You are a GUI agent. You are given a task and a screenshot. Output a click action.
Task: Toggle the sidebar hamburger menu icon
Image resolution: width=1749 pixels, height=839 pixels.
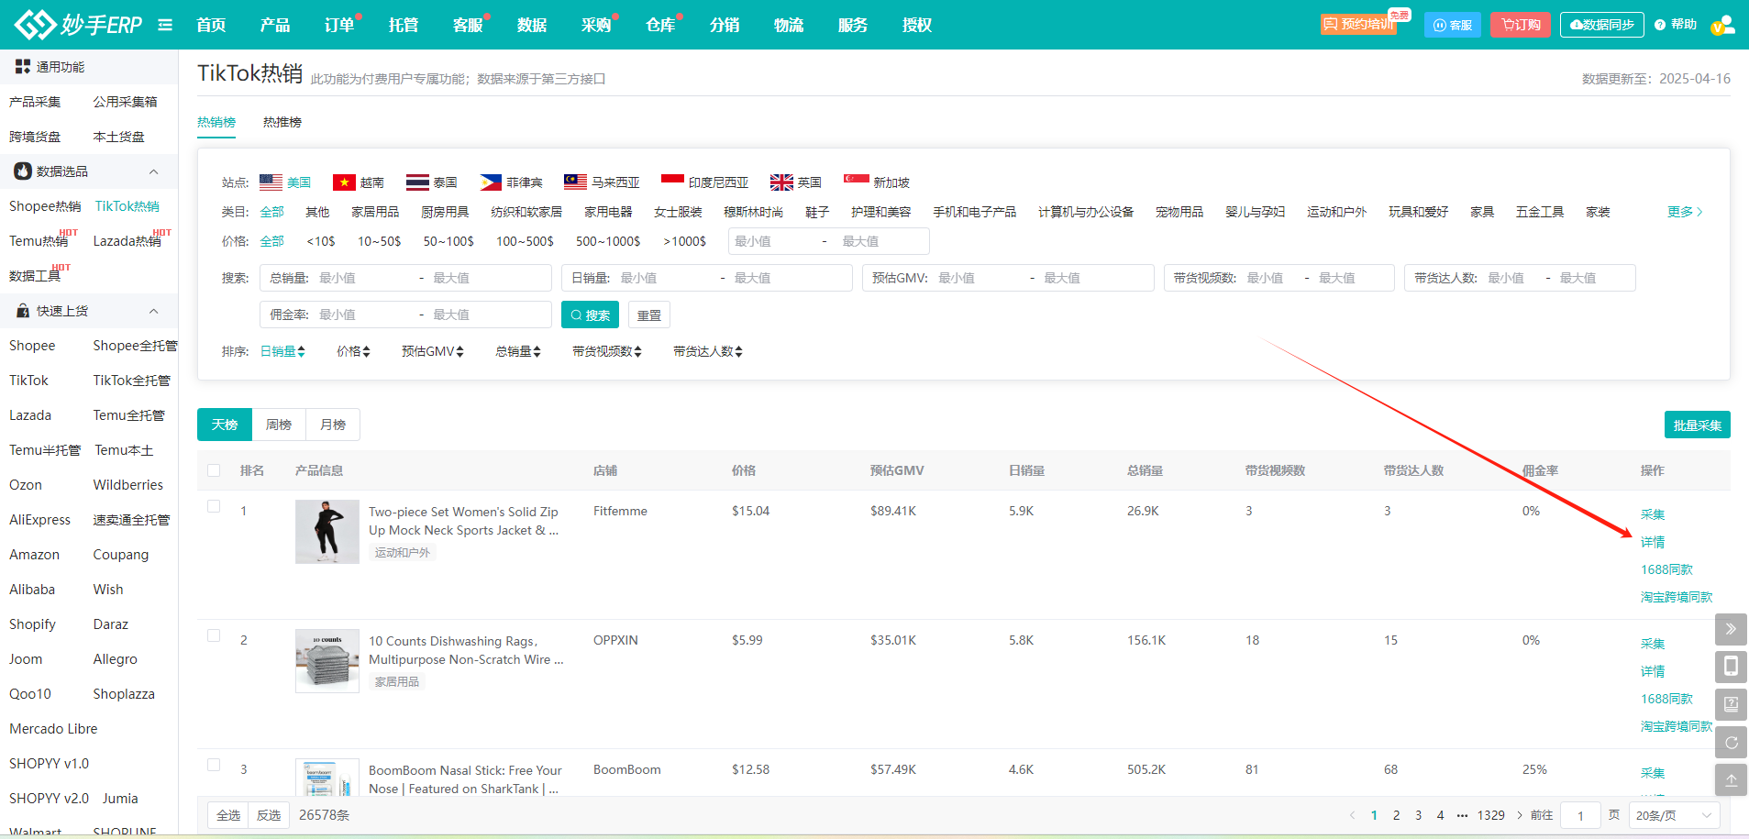165,25
